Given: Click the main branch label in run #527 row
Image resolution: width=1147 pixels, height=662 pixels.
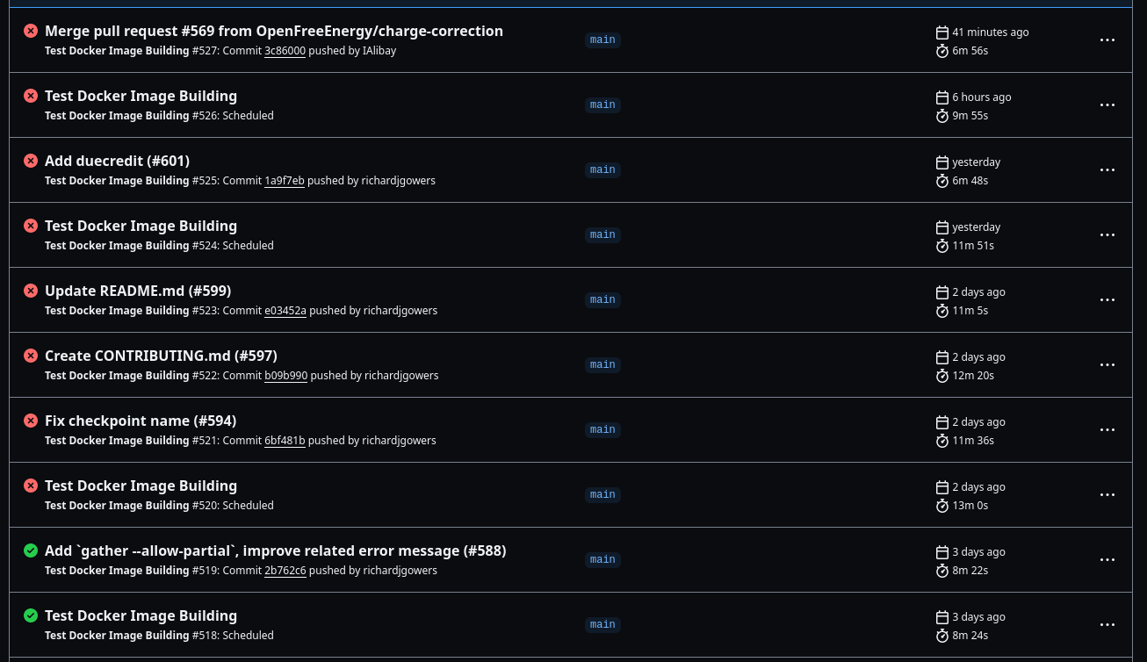Looking at the screenshot, I should coord(602,40).
